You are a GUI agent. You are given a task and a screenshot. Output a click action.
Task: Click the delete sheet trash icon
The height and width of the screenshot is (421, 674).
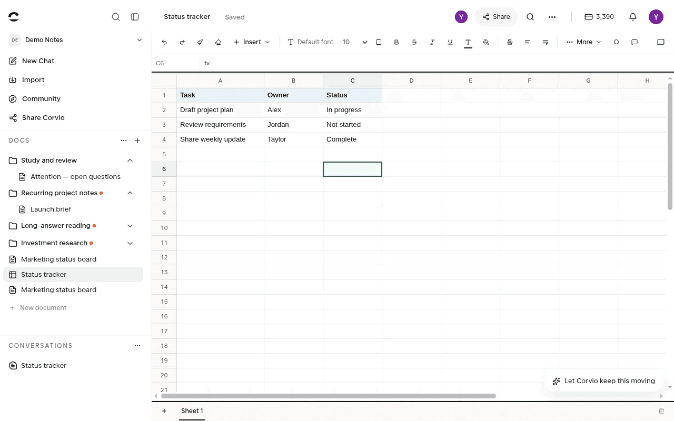pyautogui.click(x=661, y=411)
